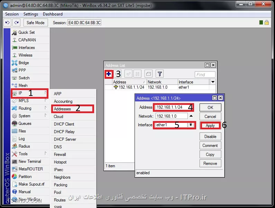Click the Address input field in the dialog

click(173, 107)
